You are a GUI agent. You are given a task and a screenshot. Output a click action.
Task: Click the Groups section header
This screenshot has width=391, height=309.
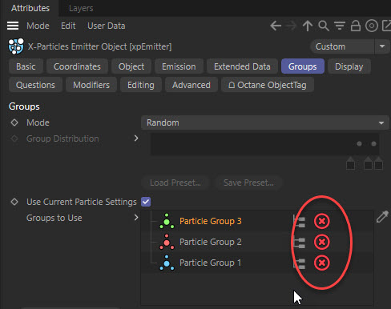point(24,106)
